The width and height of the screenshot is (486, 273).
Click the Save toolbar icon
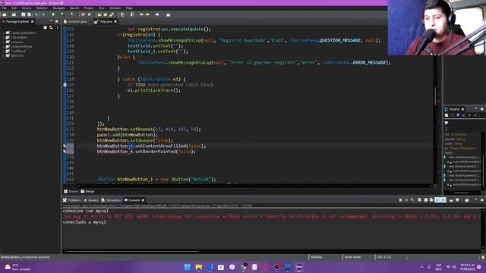(x=23, y=14)
